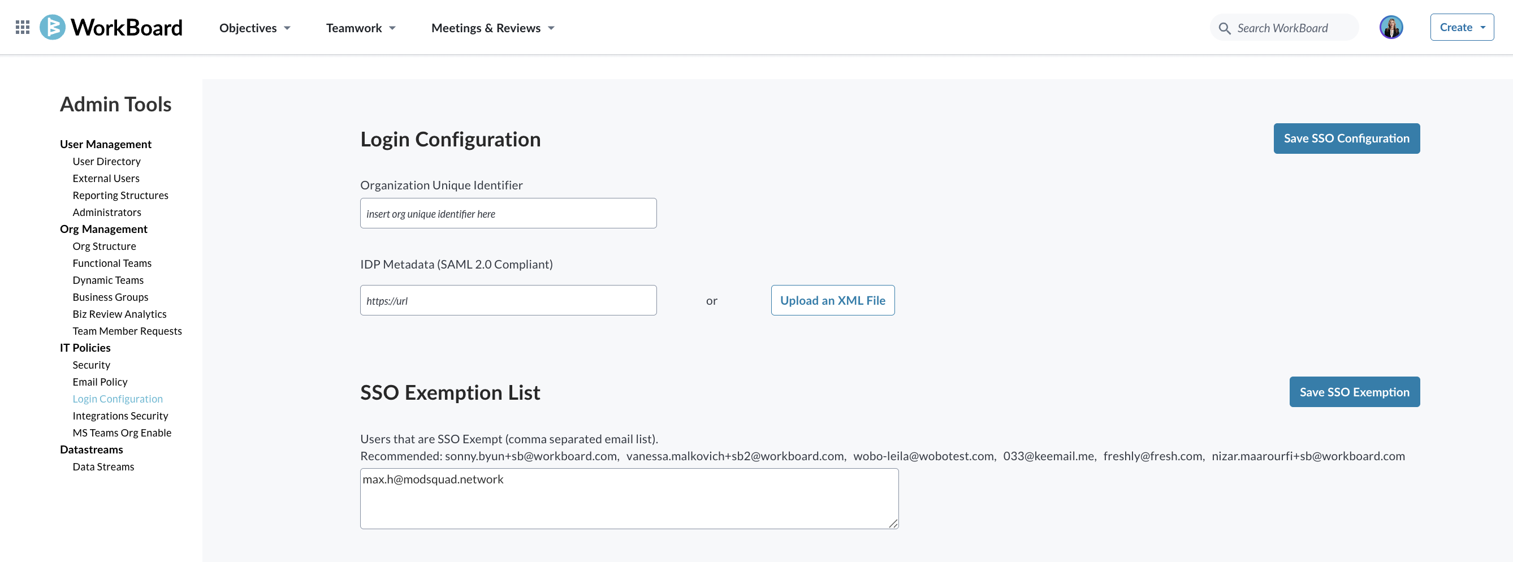The image size is (1513, 562).
Task: Go to Security settings
Action: point(91,365)
